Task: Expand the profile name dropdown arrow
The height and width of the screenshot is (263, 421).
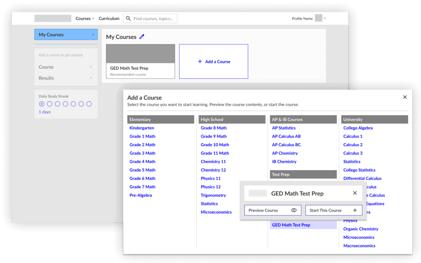Action: pos(325,18)
